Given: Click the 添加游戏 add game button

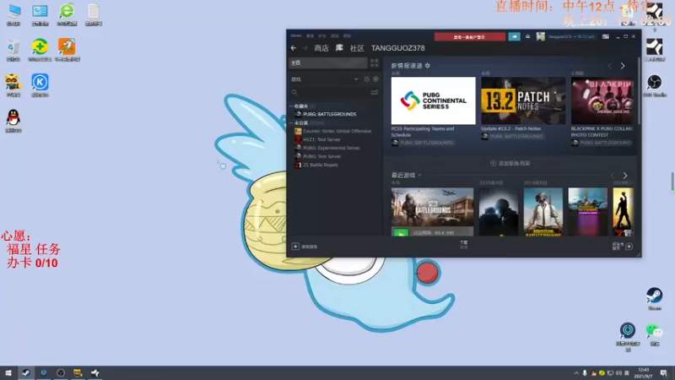Looking at the screenshot, I should click(305, 247).
